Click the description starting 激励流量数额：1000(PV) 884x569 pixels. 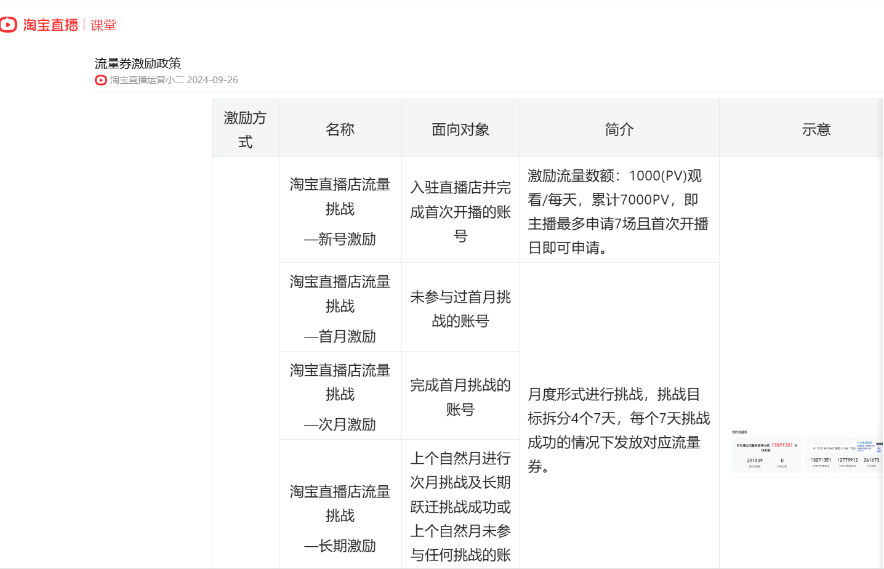point(619,210)
